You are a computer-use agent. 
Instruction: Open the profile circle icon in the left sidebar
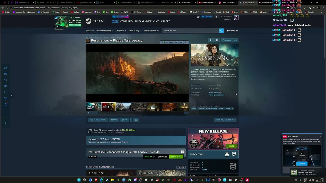coord(6,86)
